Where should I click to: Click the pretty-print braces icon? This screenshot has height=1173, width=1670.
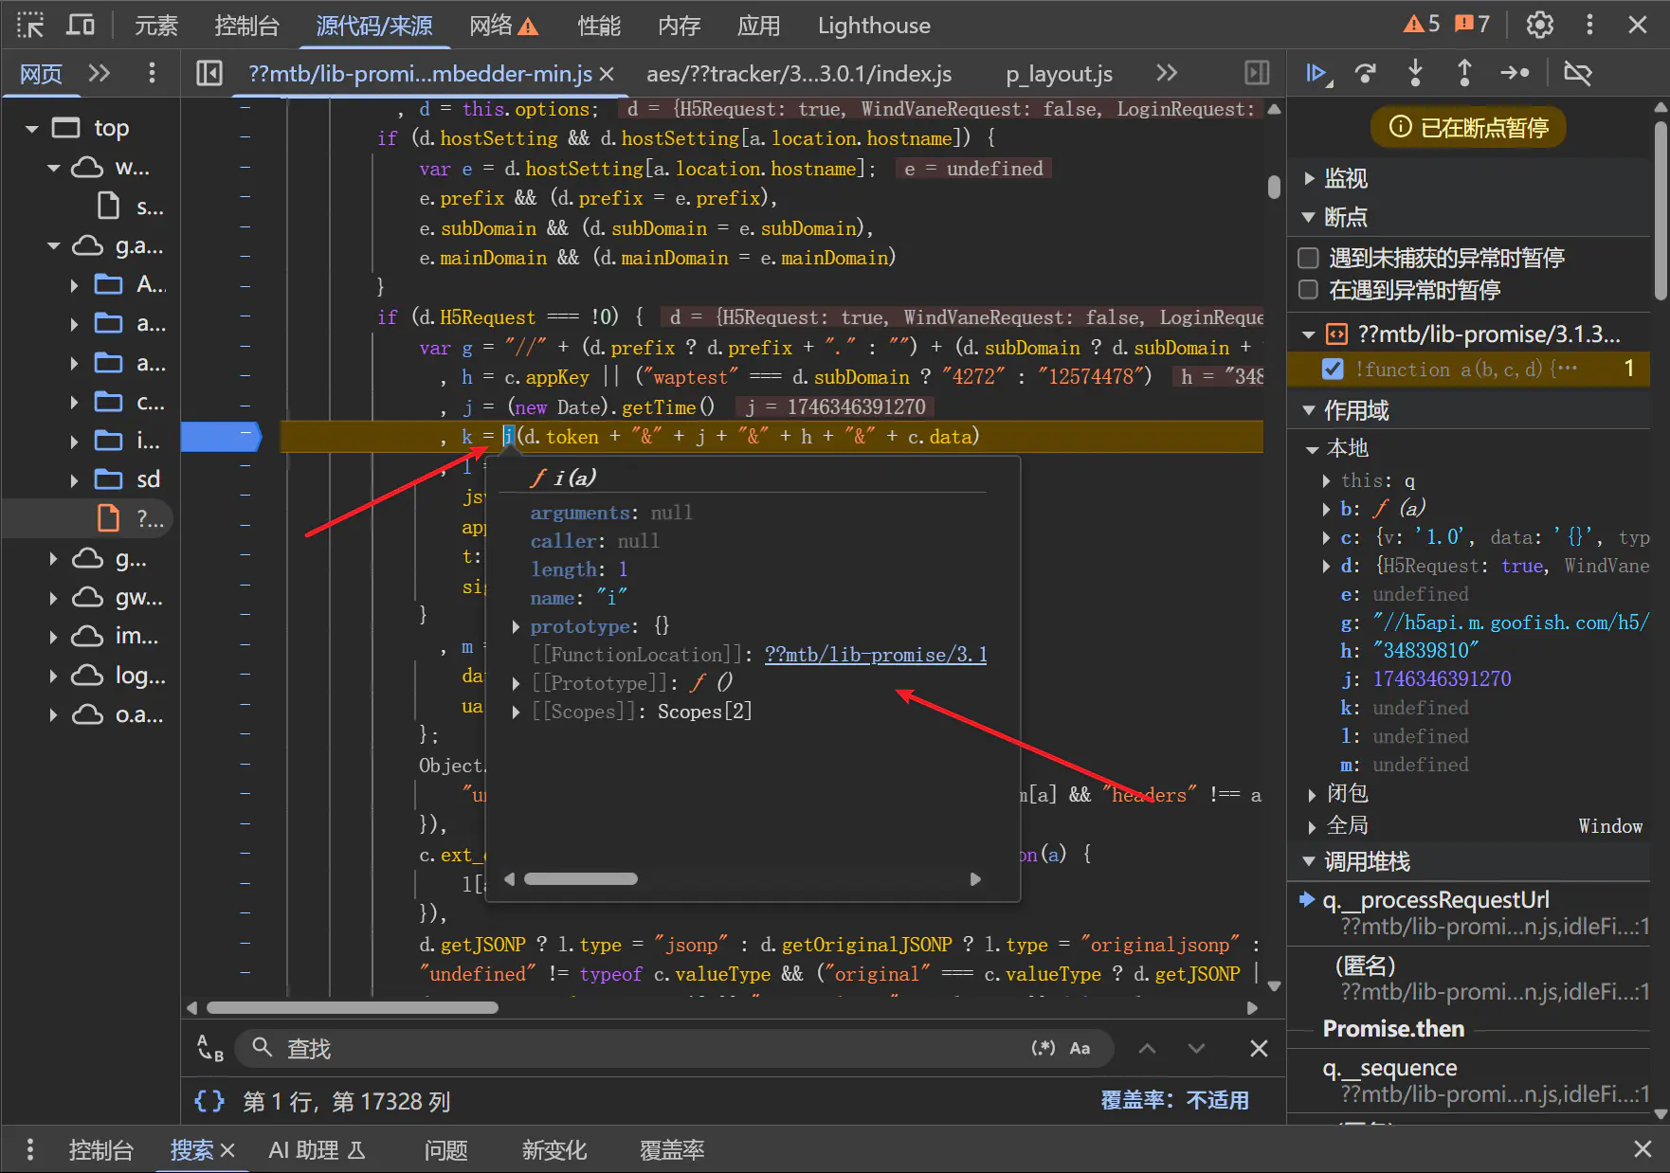click(x=209, y=1101)
